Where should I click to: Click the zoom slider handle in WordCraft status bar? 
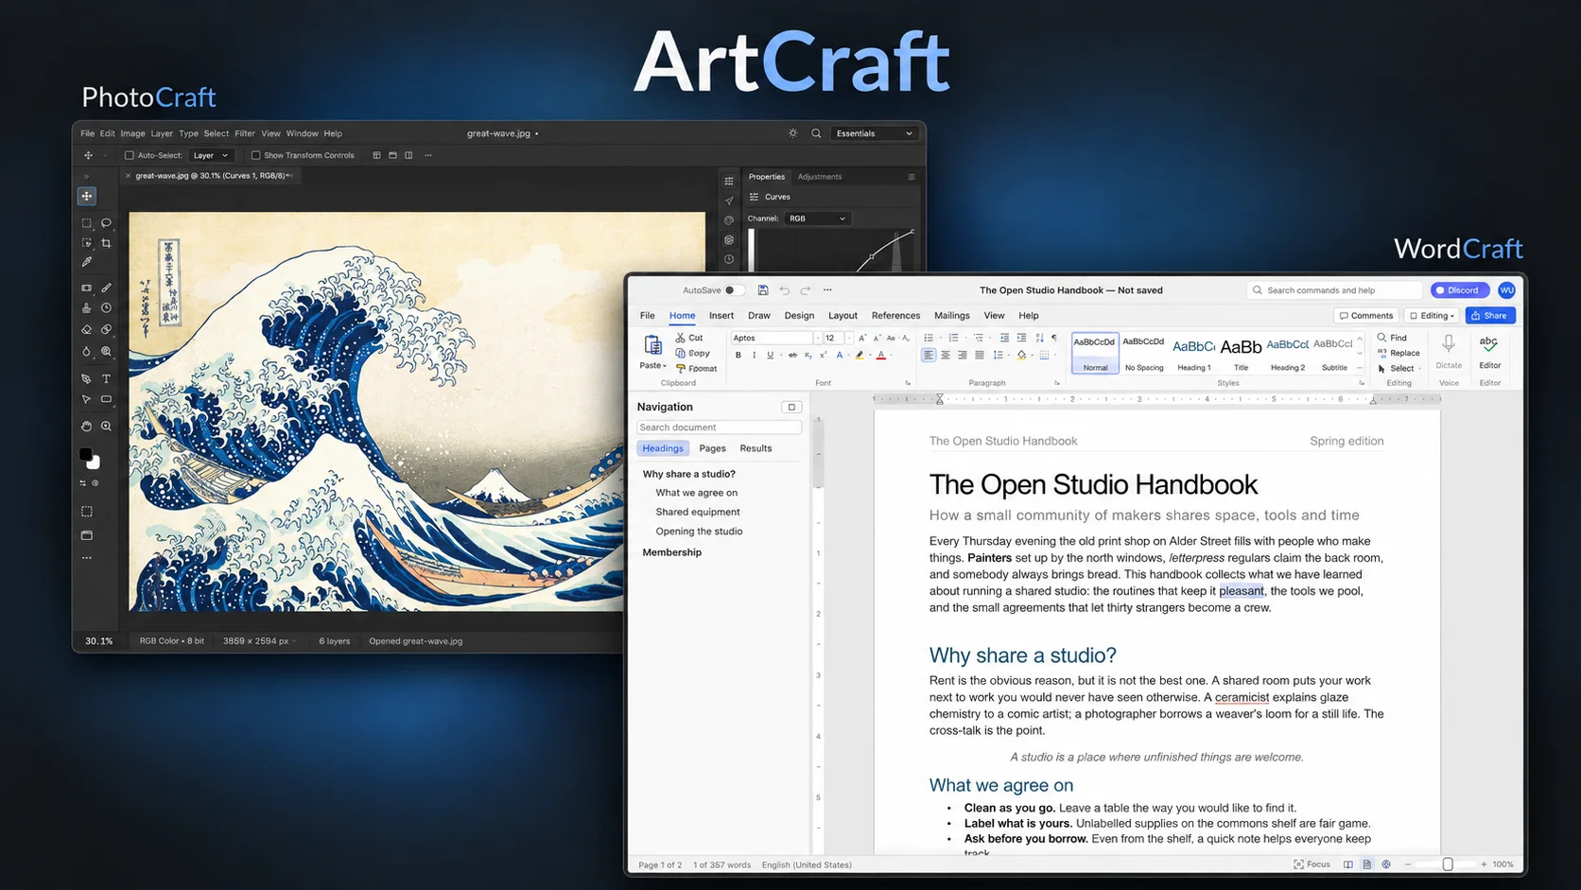tap(1448, 864)
